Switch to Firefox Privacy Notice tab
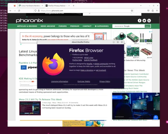Viewport: 168px width, 134px height. (x=58, y=6)
